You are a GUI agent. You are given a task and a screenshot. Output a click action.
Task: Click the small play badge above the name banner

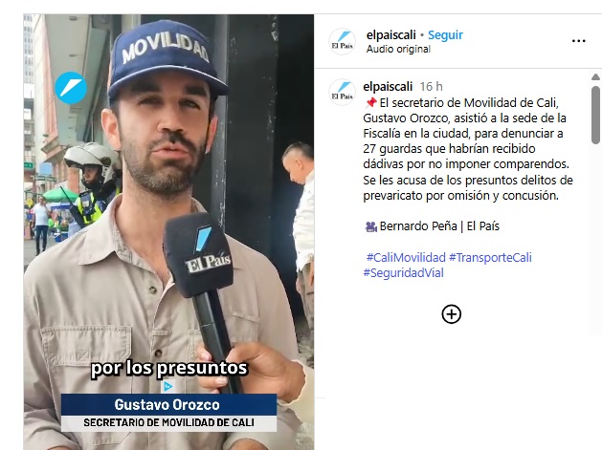[x=167, y=386]
